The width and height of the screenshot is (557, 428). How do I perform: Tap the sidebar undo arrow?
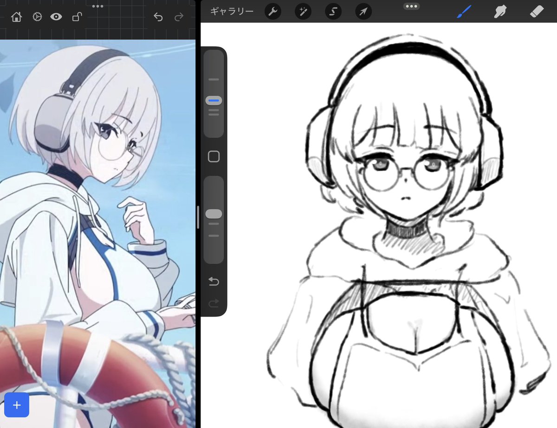point(214,281)
